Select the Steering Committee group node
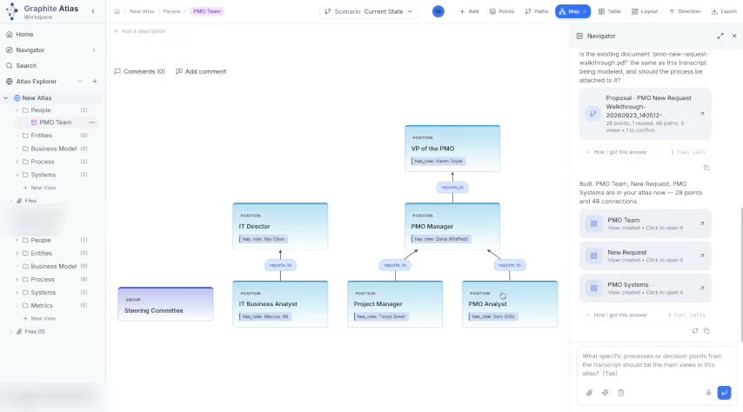Screen dimensions: 743x412 pyautogui.click(x=165, y=304)
